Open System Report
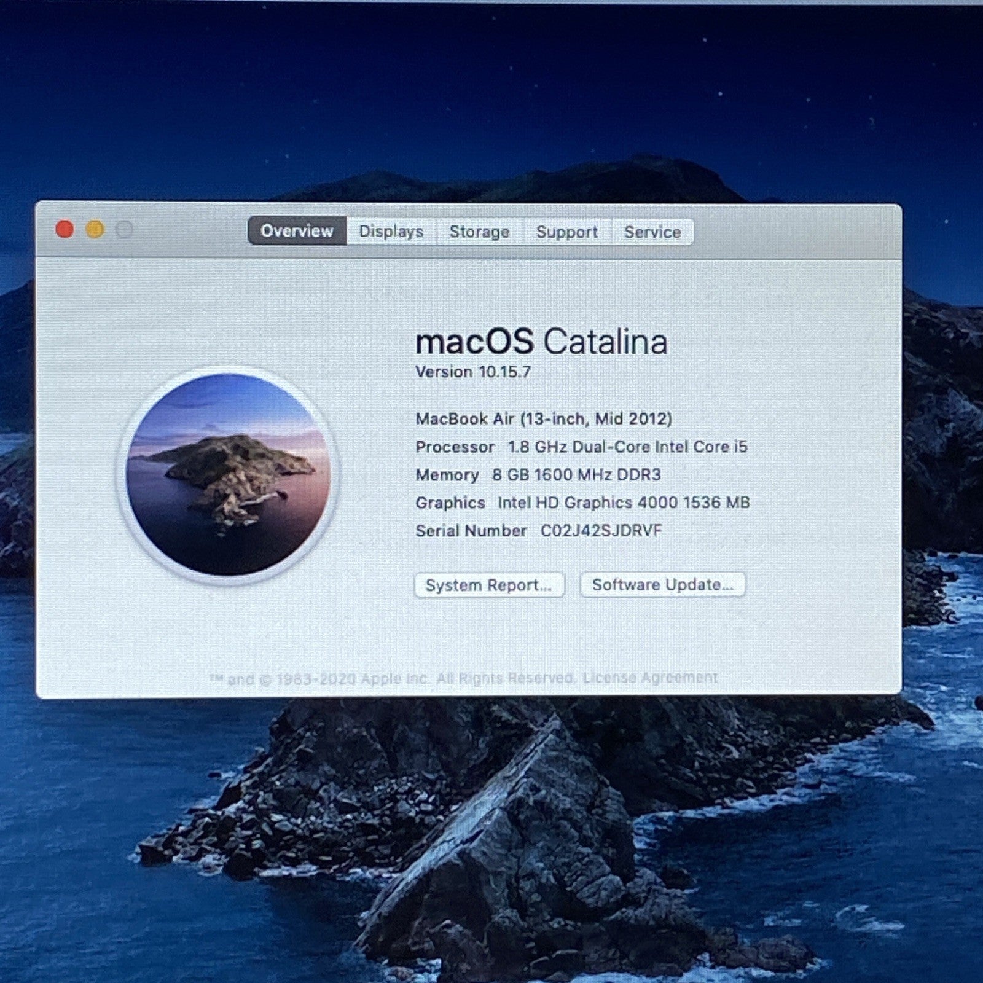Image resolution: width=983 pixels, height=983 pixels. pyautogui.click(x=489, y=585)
